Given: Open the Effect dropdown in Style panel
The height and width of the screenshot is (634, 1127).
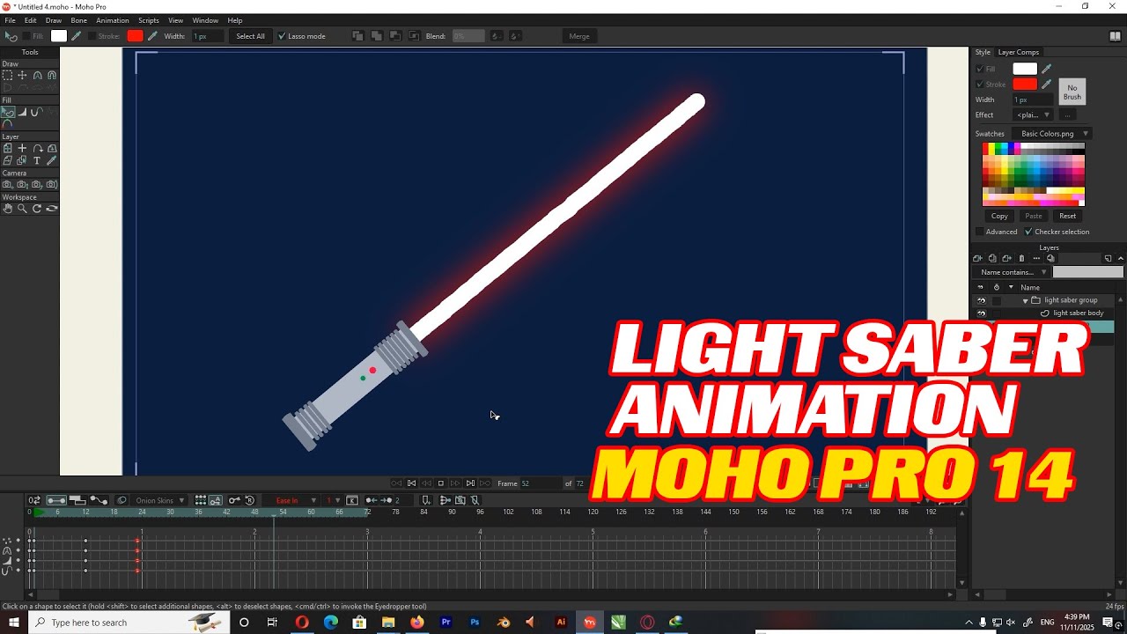Looking at the screenshot, I should pyautogui.click(x=1034, y=114).
